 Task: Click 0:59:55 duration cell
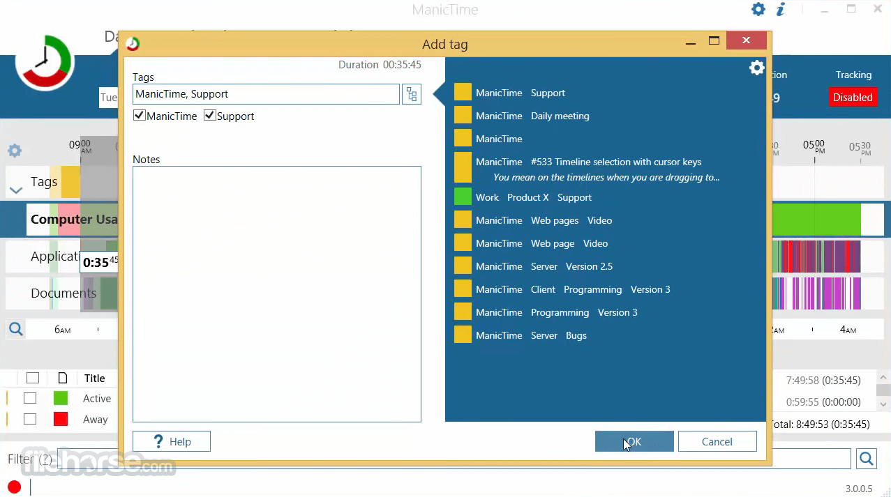pyautogui.click(x=823, y=402)
